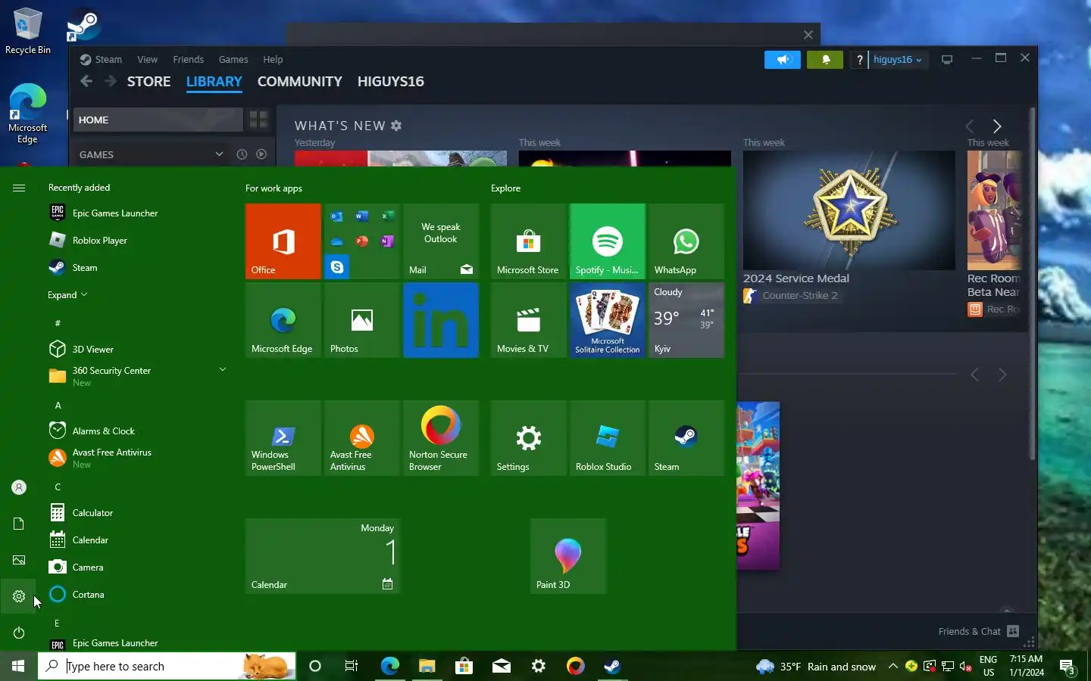Open the Friends menu in Steam
The image size is (1091, 681).
[188, 60]
